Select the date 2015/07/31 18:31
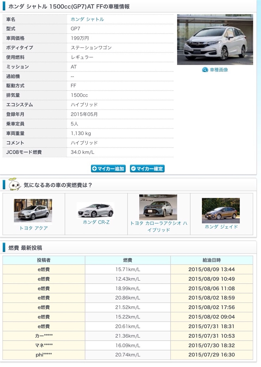Screen dimensions: 261x367 tap(212, 326)
